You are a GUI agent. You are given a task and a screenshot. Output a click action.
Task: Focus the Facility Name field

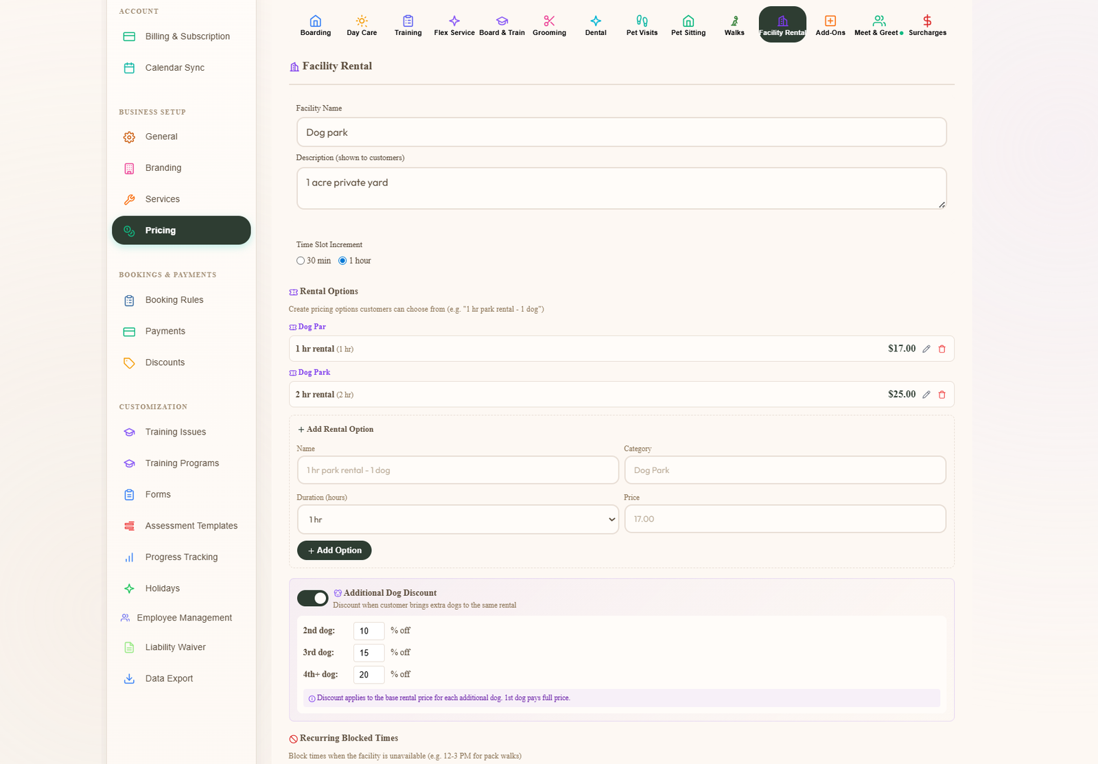click(x=621, y=132)
